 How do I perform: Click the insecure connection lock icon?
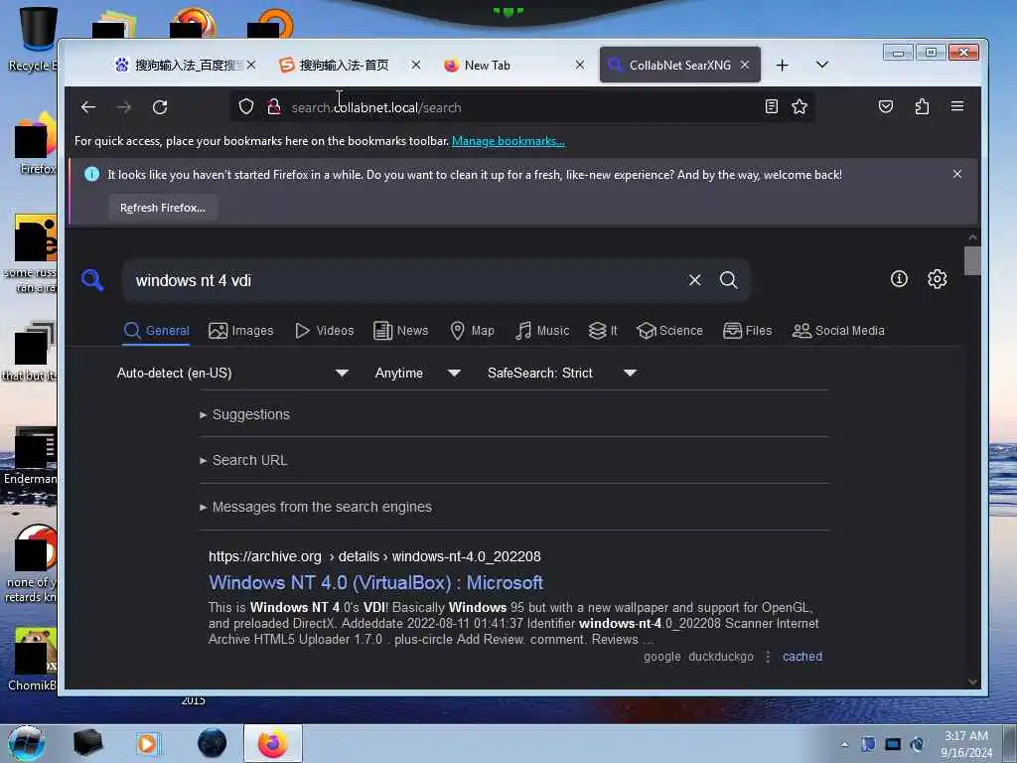click(x=274, y=106)
